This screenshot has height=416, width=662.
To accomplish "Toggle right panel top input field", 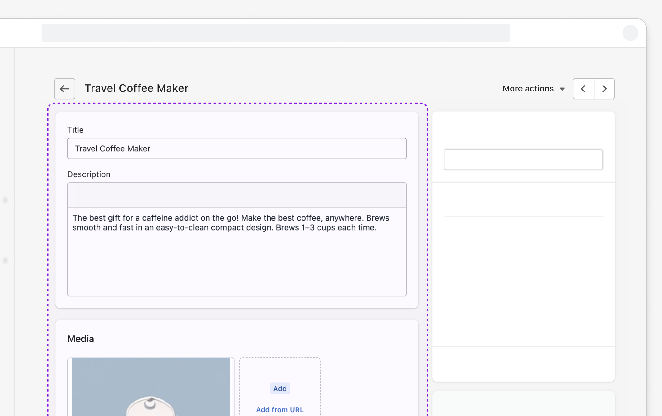I will click(x=523, y=159).
